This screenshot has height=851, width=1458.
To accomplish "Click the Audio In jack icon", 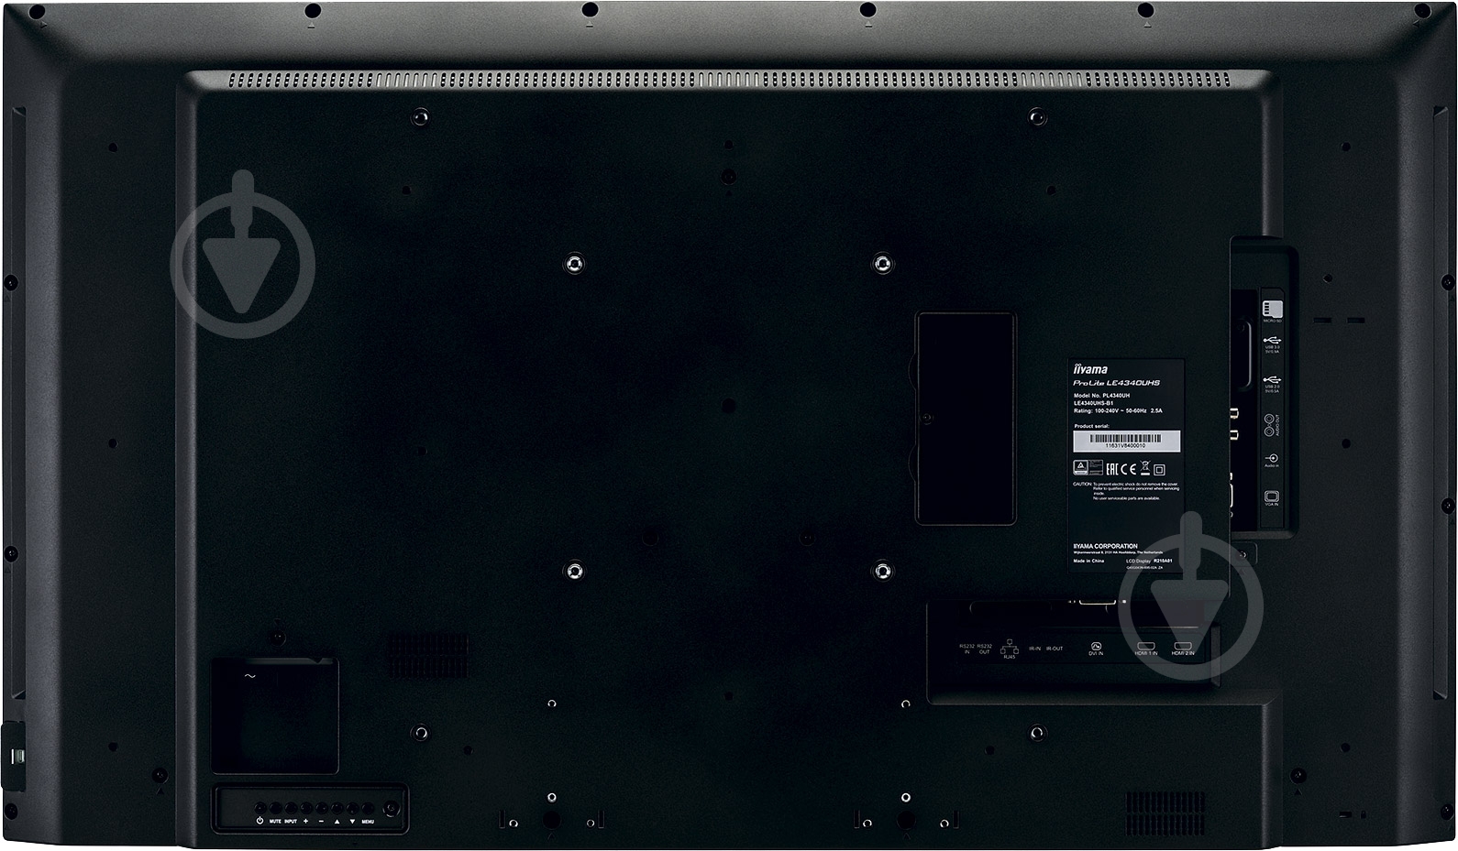I will pos(1272,458).
